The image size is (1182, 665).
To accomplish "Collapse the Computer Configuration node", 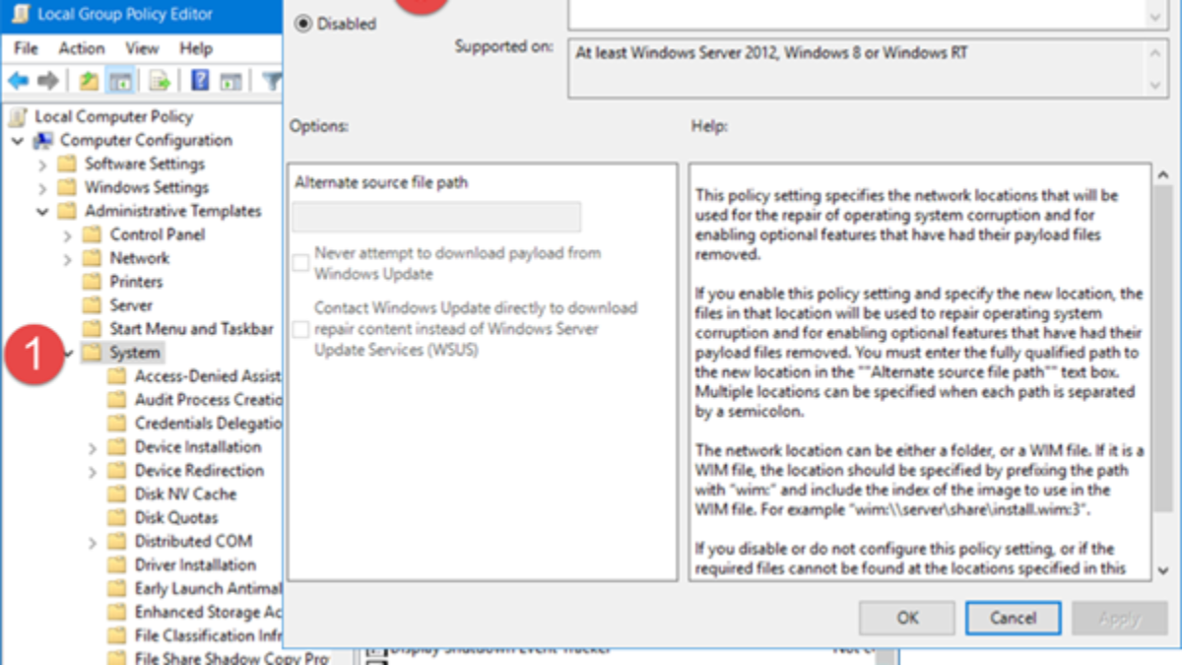I will click(18, 141).
